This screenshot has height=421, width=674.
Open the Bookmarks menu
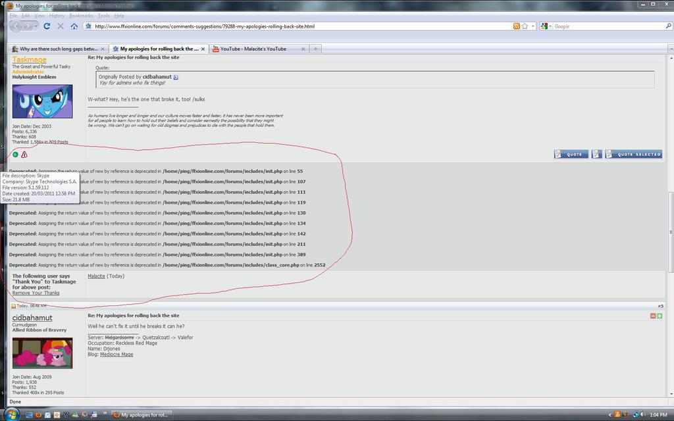click(x=81, y=15)
